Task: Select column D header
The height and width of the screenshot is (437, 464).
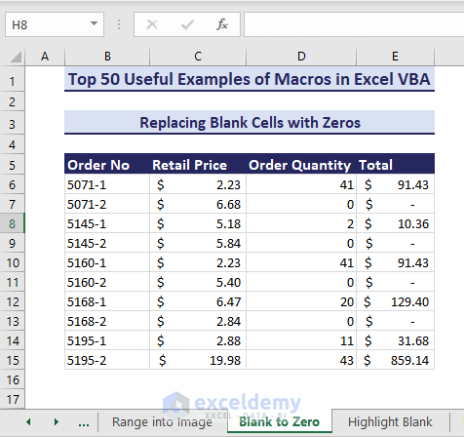Action: pyautogui.click(x=301, y=57)
